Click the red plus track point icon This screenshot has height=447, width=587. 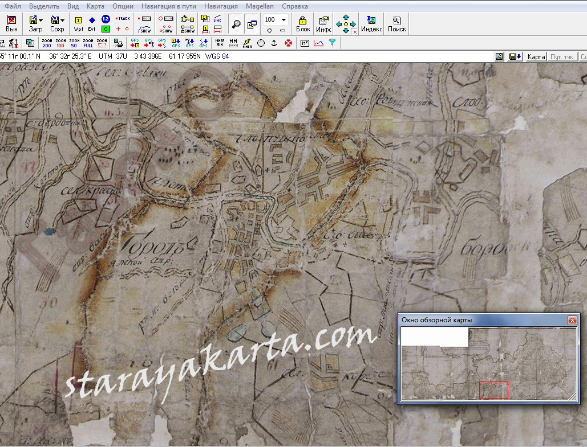click(x=118, y=29)
